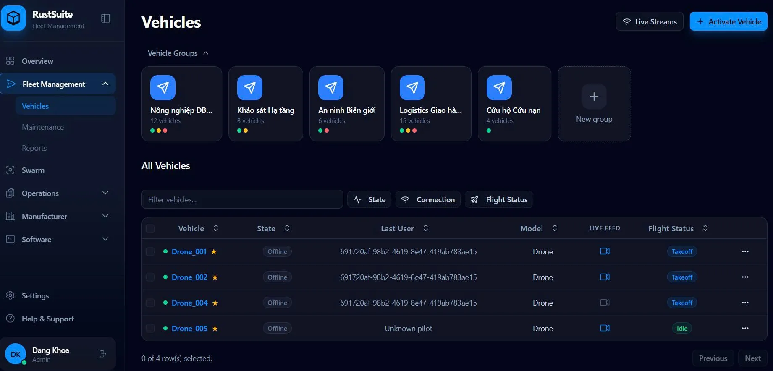Check the row checkbox for Drone_001

150,252
